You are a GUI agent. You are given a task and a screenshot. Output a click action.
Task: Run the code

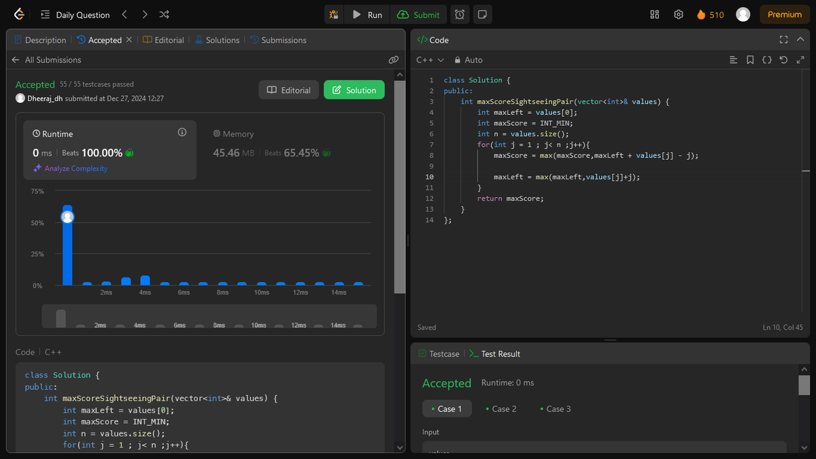coord(367,14)
